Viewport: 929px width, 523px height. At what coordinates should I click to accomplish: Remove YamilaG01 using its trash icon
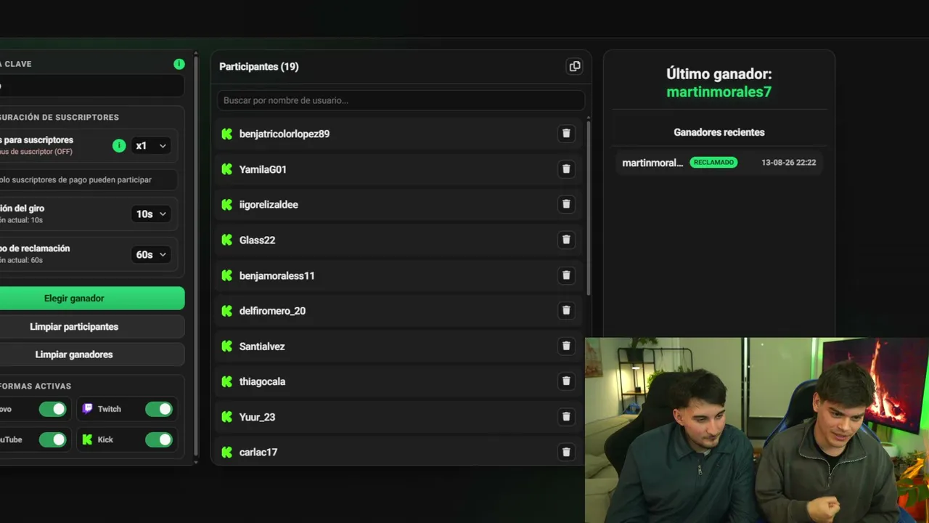pyautogui.click(x=566, y=169)
